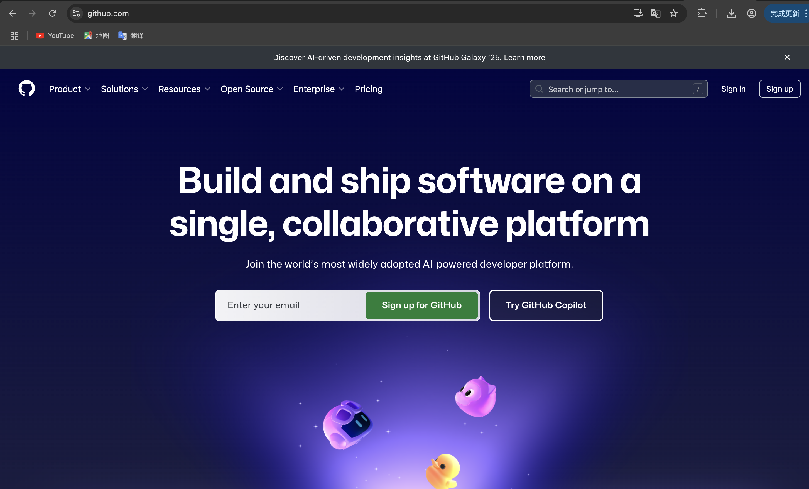
Task: View site information icon beside URL
Action: (x=76, y=13)
